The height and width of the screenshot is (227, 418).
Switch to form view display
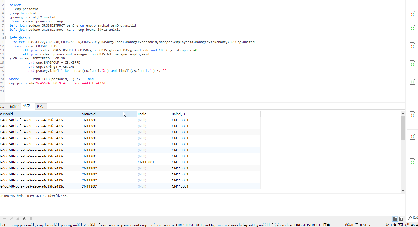(401, 219)
